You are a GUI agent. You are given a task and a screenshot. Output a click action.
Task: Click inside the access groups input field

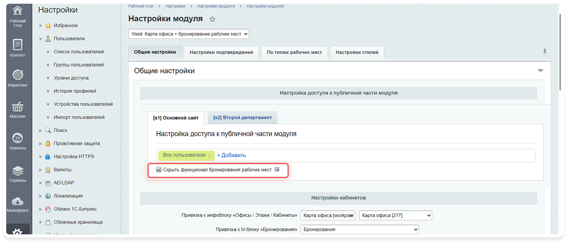point(345,156)
